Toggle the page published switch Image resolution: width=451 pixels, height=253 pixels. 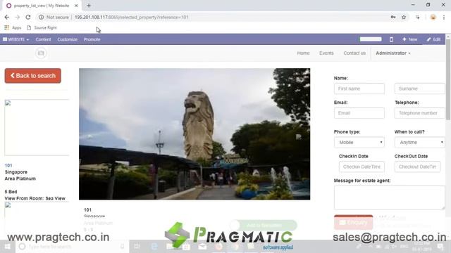371,39
